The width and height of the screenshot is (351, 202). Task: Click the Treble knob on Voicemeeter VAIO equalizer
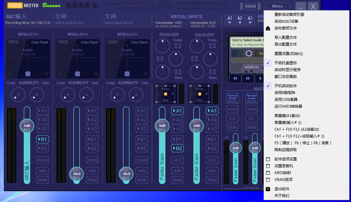tap(162, 46)
